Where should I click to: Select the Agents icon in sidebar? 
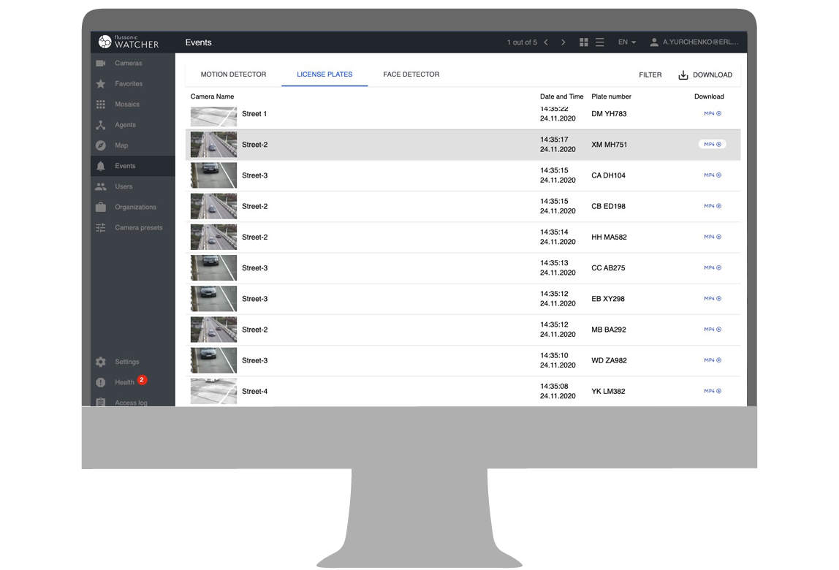[x=101, y=125]
